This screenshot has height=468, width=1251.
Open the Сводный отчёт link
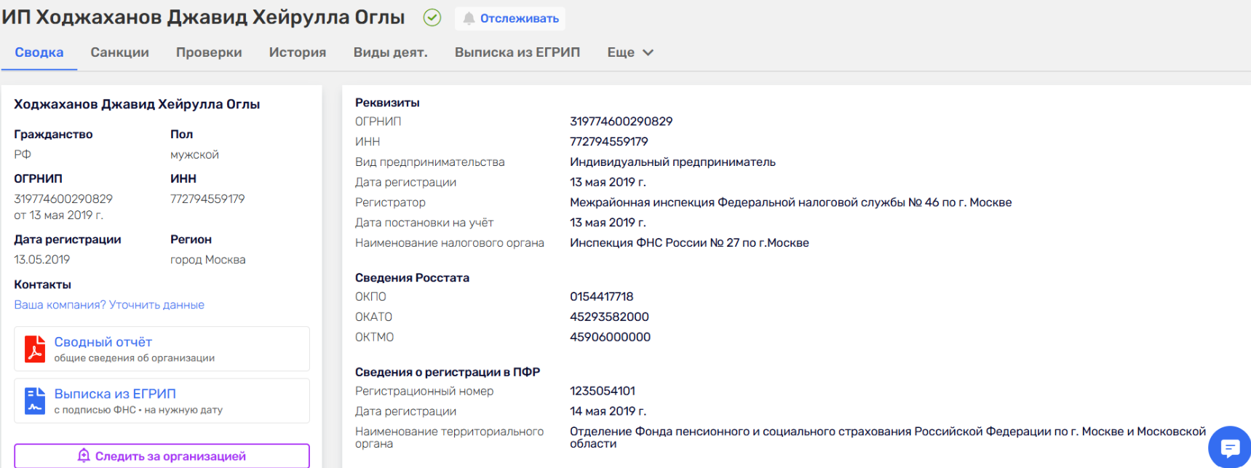(103, 341)
